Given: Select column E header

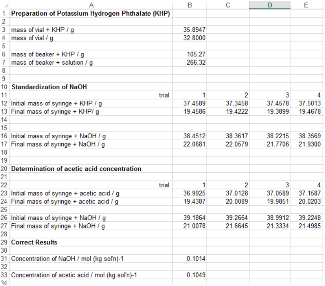Looking at the screenshot, I should [x=307, y=5].
